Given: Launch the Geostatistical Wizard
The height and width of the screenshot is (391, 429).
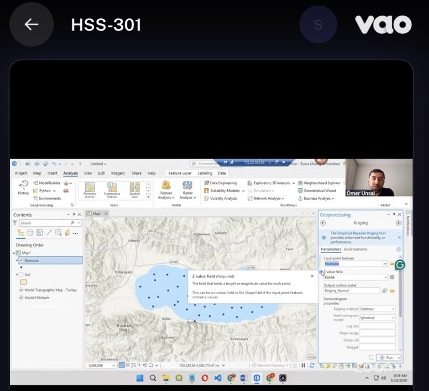Looking at the screenshot, I should click(317, 191).
